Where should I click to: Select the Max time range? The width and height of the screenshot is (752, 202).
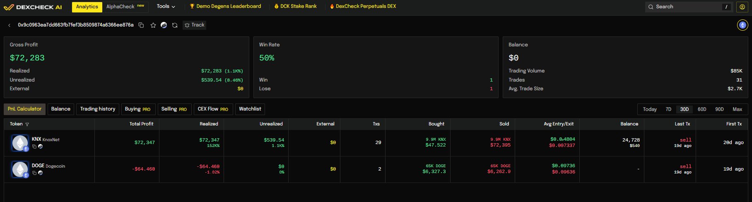737,109
